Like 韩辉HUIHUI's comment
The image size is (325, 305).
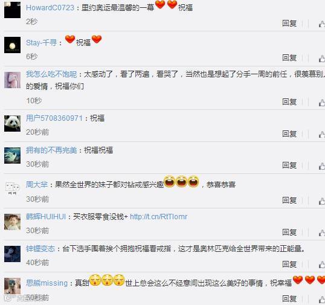322,233
